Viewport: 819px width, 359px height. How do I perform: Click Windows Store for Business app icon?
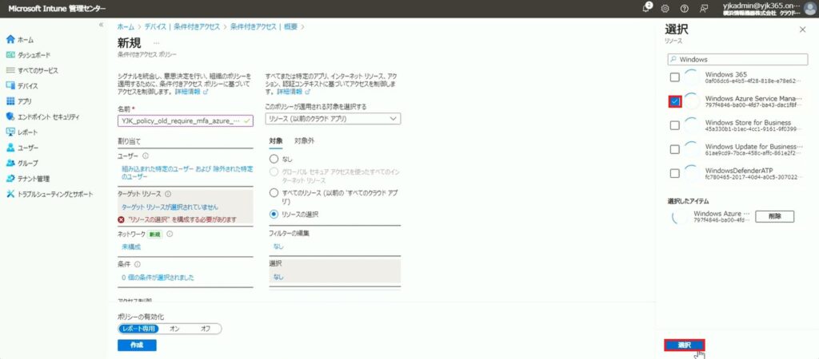point(692,125)
